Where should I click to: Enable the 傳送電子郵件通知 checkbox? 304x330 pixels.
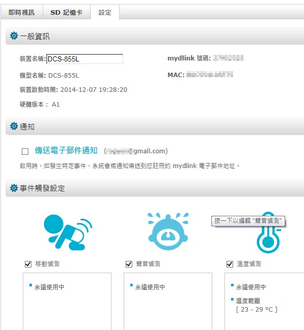[25, 151]
